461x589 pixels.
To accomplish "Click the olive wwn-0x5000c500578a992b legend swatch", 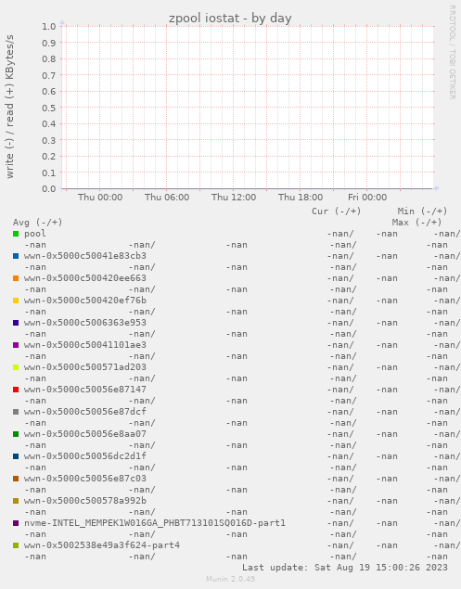I will tap(16, 501).
